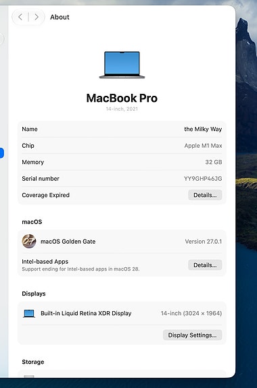Click the MacBook Pro laptop illustration

click(122, 65)
